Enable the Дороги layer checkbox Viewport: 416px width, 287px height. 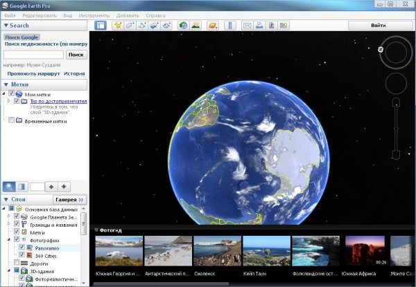point(17,262)
